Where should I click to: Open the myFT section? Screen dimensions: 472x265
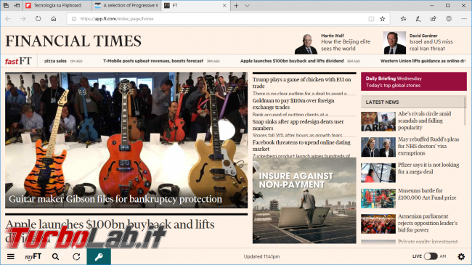[x=33, y=256]
